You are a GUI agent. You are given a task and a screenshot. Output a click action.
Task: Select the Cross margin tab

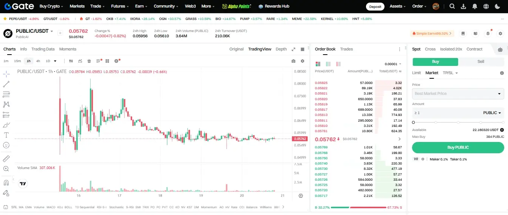coord(430,49)
